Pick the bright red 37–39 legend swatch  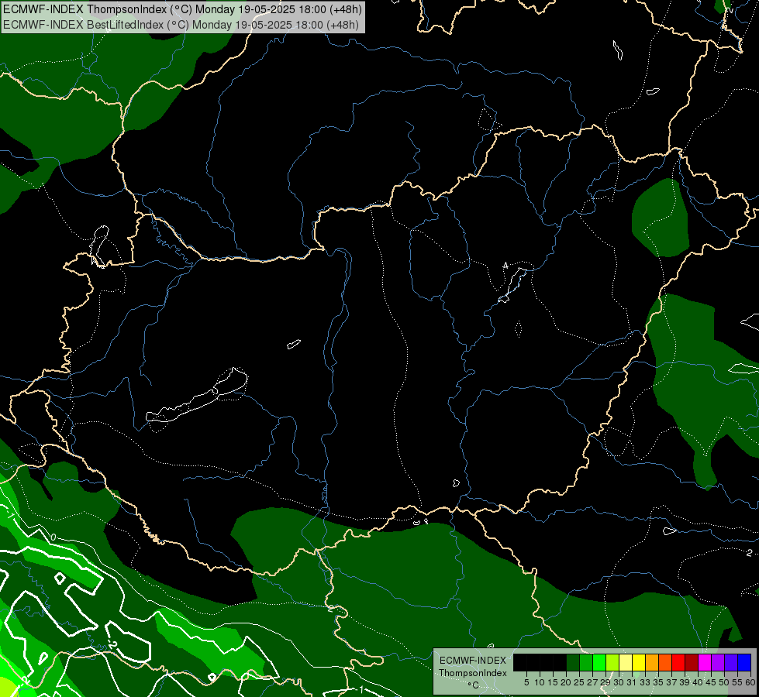tap(678, 661)
